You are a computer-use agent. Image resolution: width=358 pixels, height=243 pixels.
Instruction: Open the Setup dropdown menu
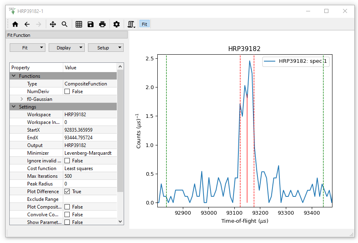click(105, 48)
